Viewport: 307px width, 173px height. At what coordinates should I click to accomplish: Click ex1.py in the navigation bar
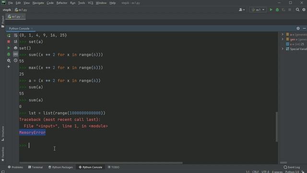tap(21, 10)
